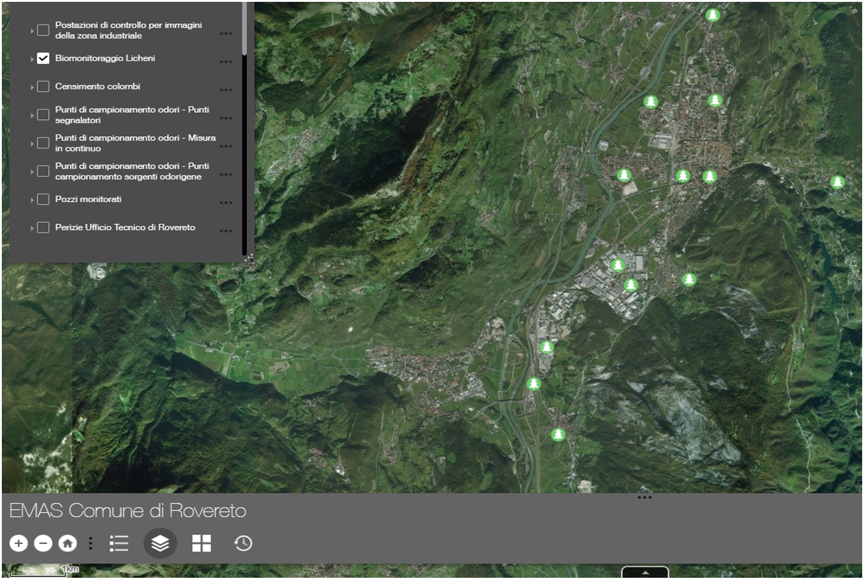Open options menu for Pozzi monitorati

226,202
